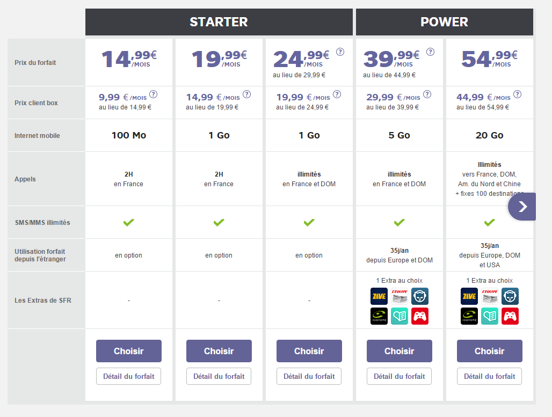
Task: Pick the teal book extra in the 54,99€ plan
Action: (490, 316)
